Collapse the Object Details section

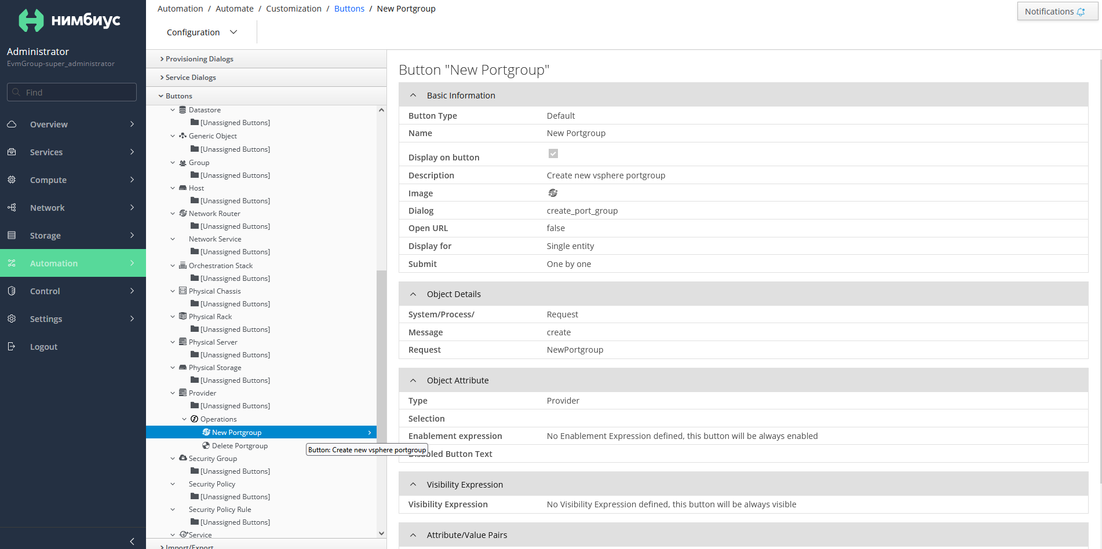[x=413, y=294]
